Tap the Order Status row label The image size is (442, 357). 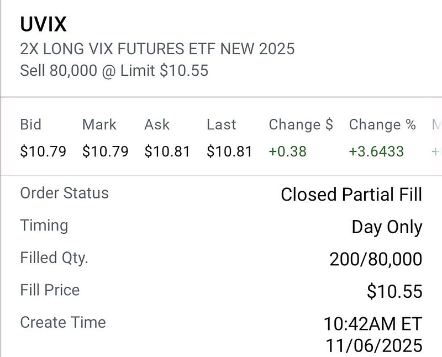point(64,193)
